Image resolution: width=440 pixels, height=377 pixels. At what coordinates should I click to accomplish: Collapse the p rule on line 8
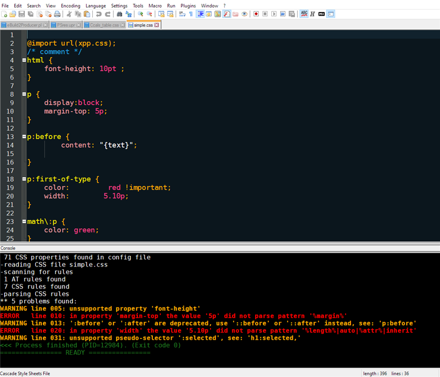click(24, 94)
